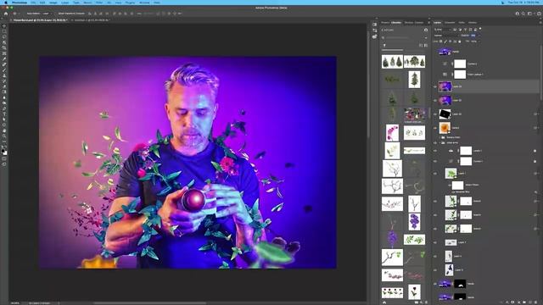Select the Object Selection tool
Viewport: 543px width, 305px height.
pos(4,42)
